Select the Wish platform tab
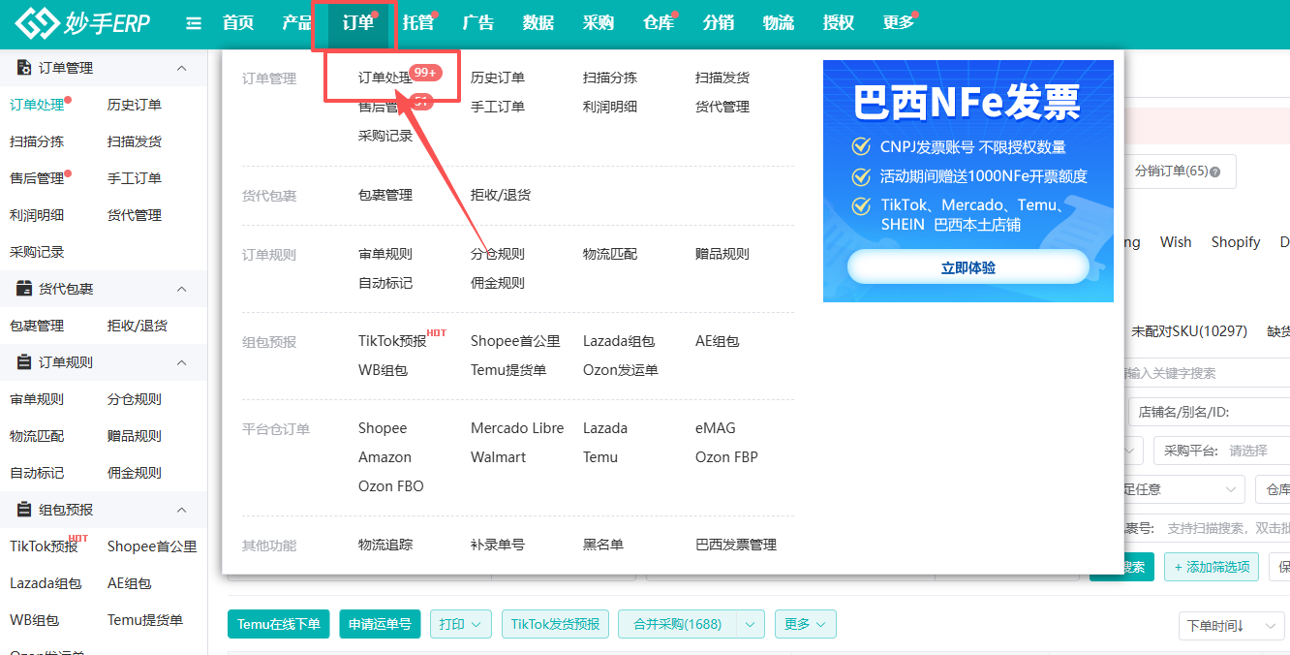 1176,242
